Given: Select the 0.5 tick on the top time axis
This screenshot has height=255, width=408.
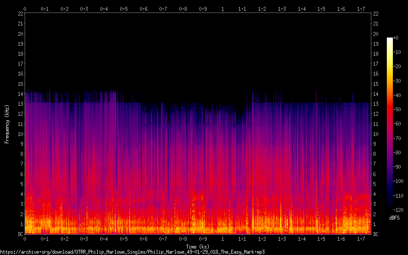Looking at the screenshot, I should [124, 9].
